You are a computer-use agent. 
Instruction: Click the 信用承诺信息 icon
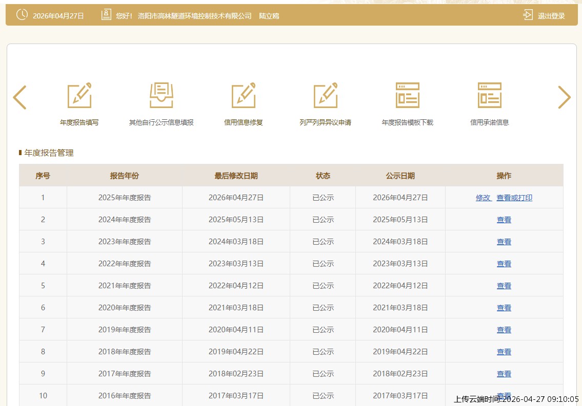click(490, 95)
